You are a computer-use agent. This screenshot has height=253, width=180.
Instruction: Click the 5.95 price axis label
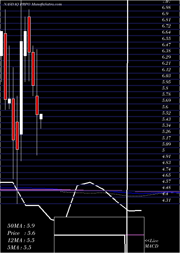click(166, 82)
